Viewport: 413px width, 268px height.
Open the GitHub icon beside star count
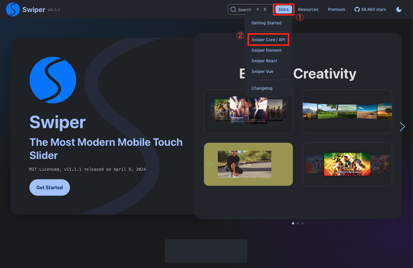click(357, 9)
